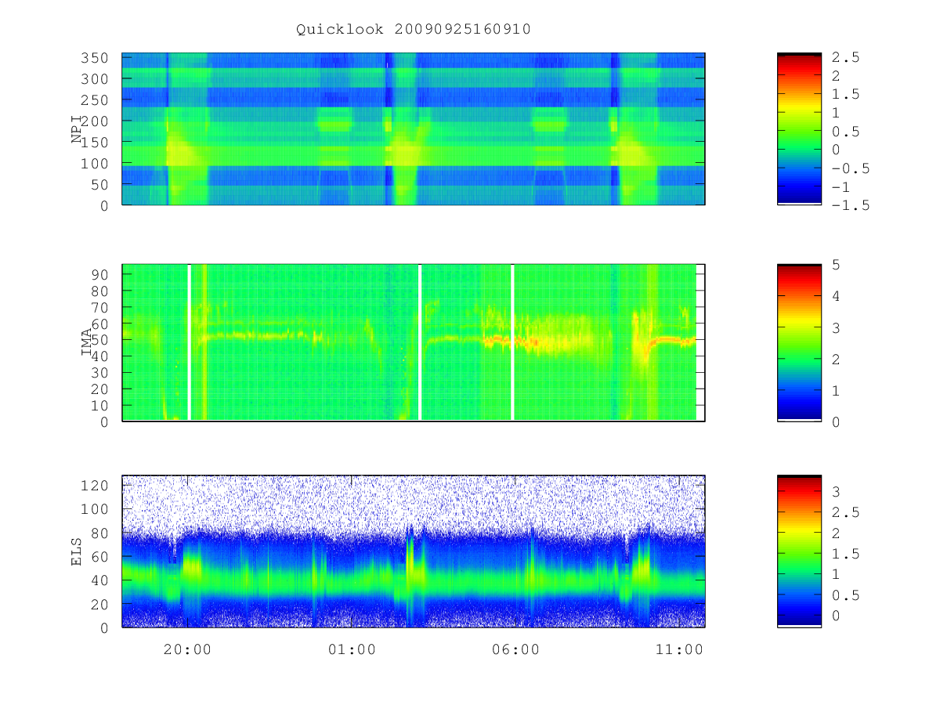Click the 1.5 value on ELS colorbar
This screenshot has height=705, width=940.
click(x=846, y=555)
